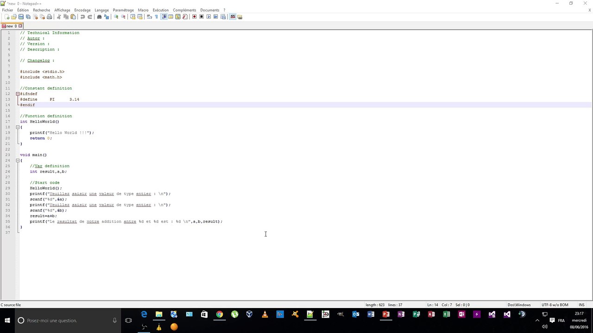Viewport: 593px width, 333px height.
Task: Open the Macro menu
Action: (143, 10)
